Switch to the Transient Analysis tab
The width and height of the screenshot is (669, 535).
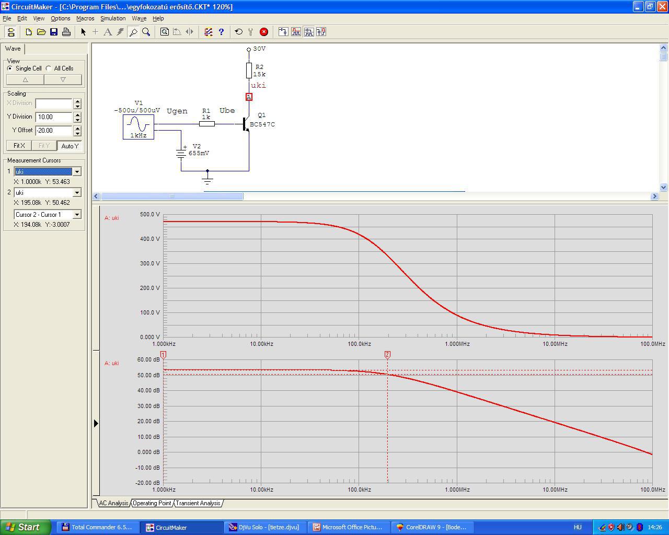point(198,503)
